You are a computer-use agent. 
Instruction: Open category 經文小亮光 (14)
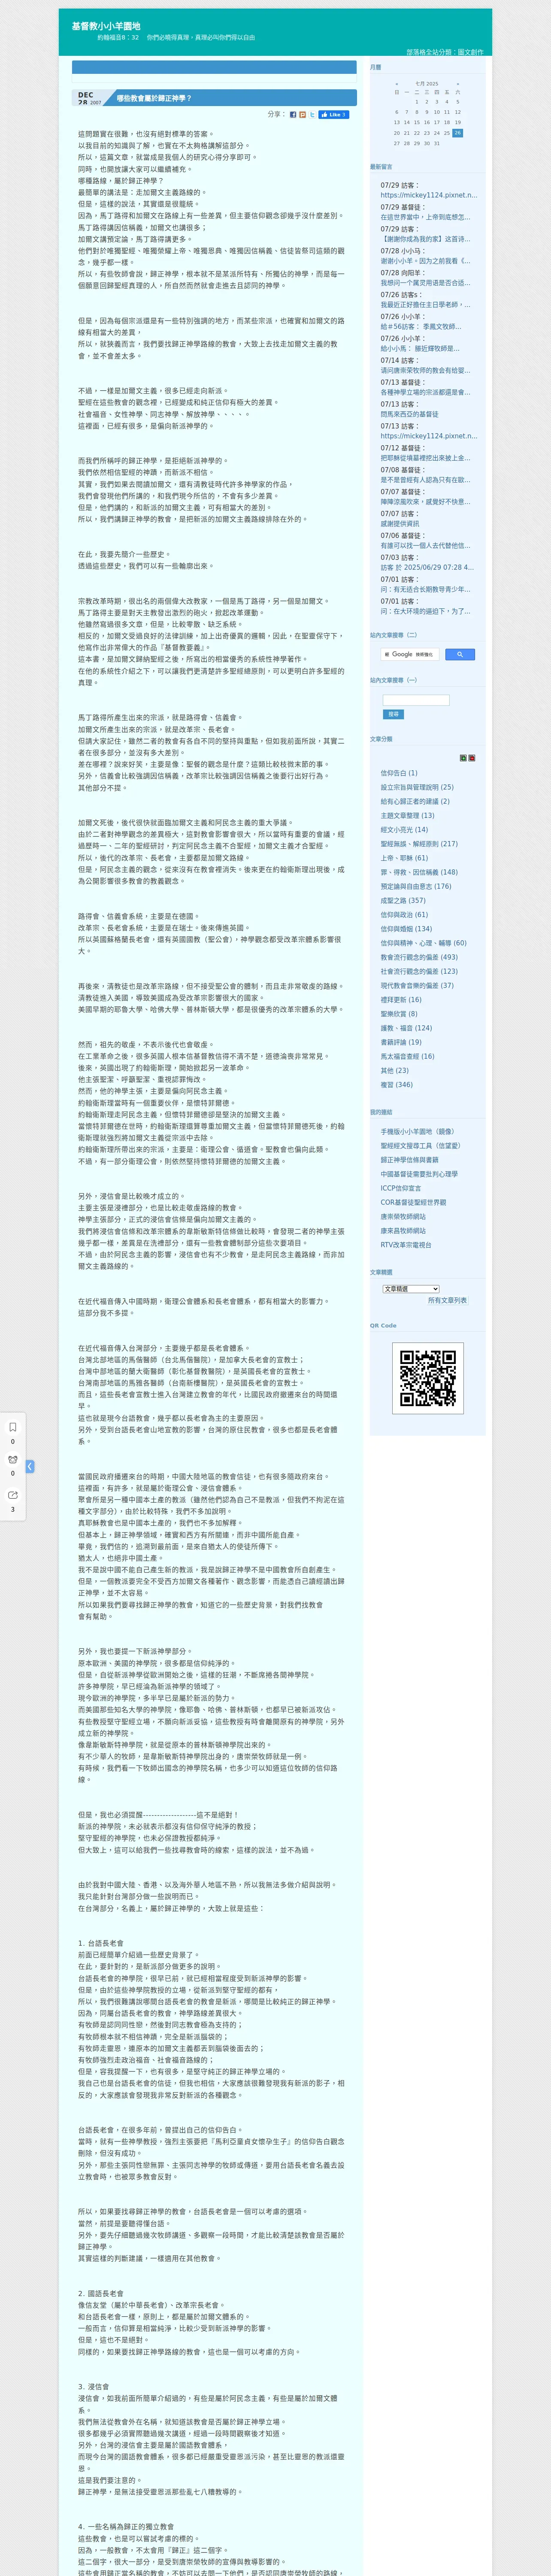(404, 829)
